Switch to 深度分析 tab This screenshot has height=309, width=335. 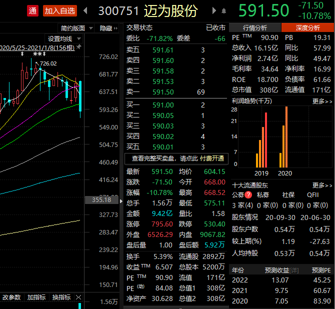click(307, 28)
